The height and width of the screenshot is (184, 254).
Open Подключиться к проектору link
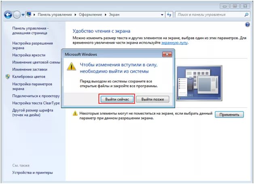(x=36, y=96)
